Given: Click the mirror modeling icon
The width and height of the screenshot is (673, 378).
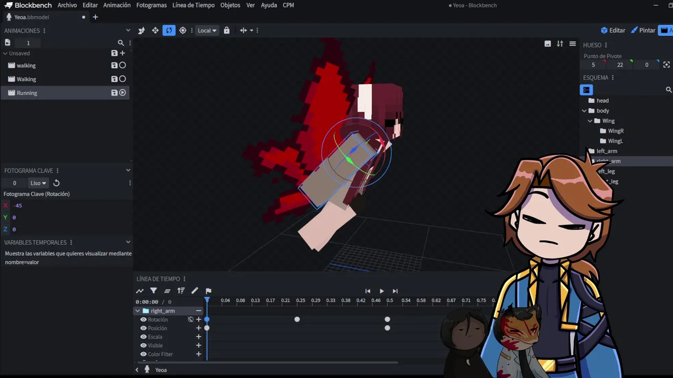Looking at the screenshot, I should click(x=243, y=30).
